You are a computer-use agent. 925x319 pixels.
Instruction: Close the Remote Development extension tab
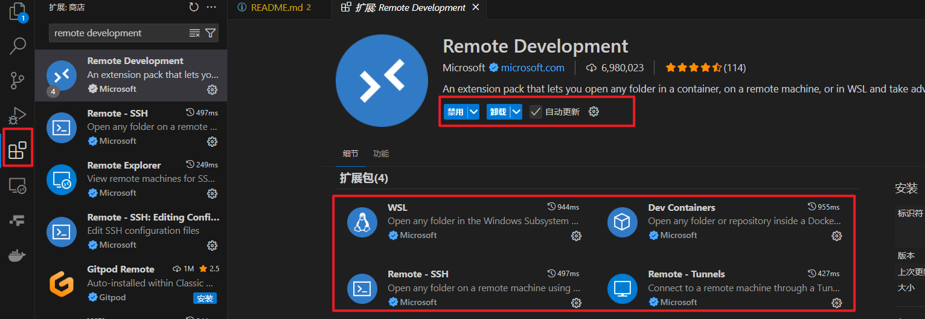pos(476,8)
